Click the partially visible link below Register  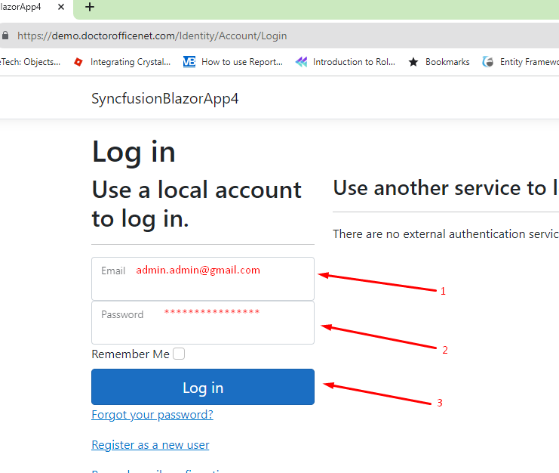158,470
